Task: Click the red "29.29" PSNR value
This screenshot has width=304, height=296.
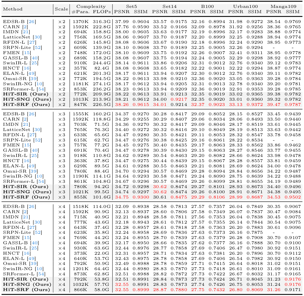Action: pyautogui.click(x=198, y=197)
